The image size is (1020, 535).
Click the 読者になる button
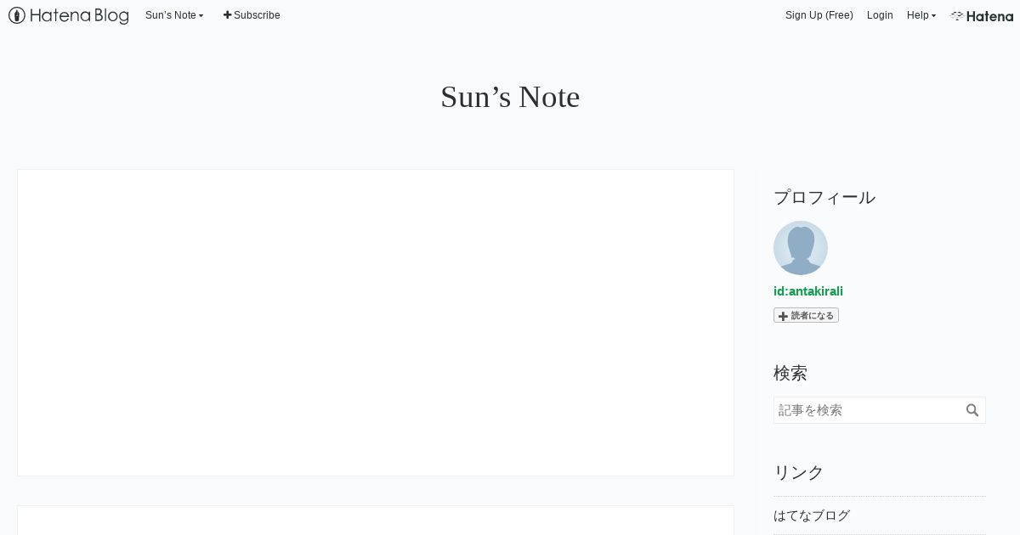coord(806,315)
